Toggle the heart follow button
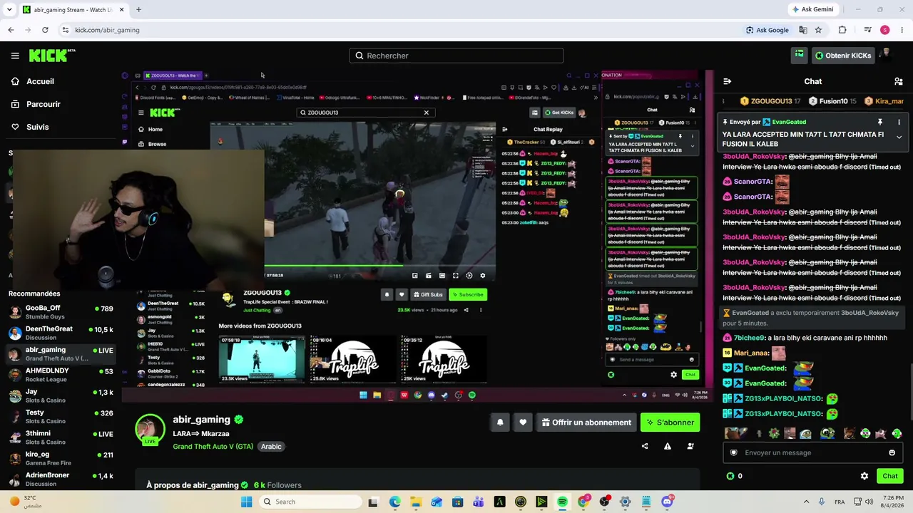Viewport: 913px width, 513px height. point(523,423)
